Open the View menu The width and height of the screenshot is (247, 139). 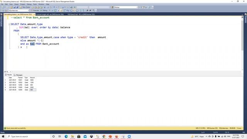(x=11, y=4)
